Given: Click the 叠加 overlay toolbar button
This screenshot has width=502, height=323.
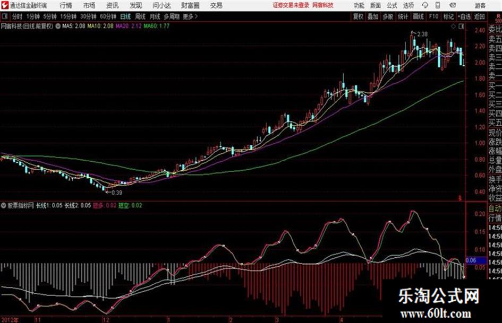Looking at the screenshot, I should [373, 16].
